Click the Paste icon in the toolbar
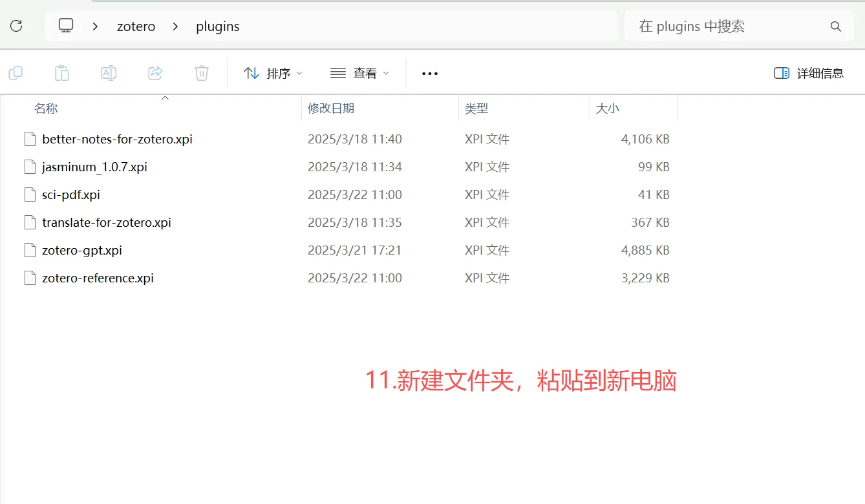Screen dimensions: 865x504 pyautogui.click(x=62, y=73)
